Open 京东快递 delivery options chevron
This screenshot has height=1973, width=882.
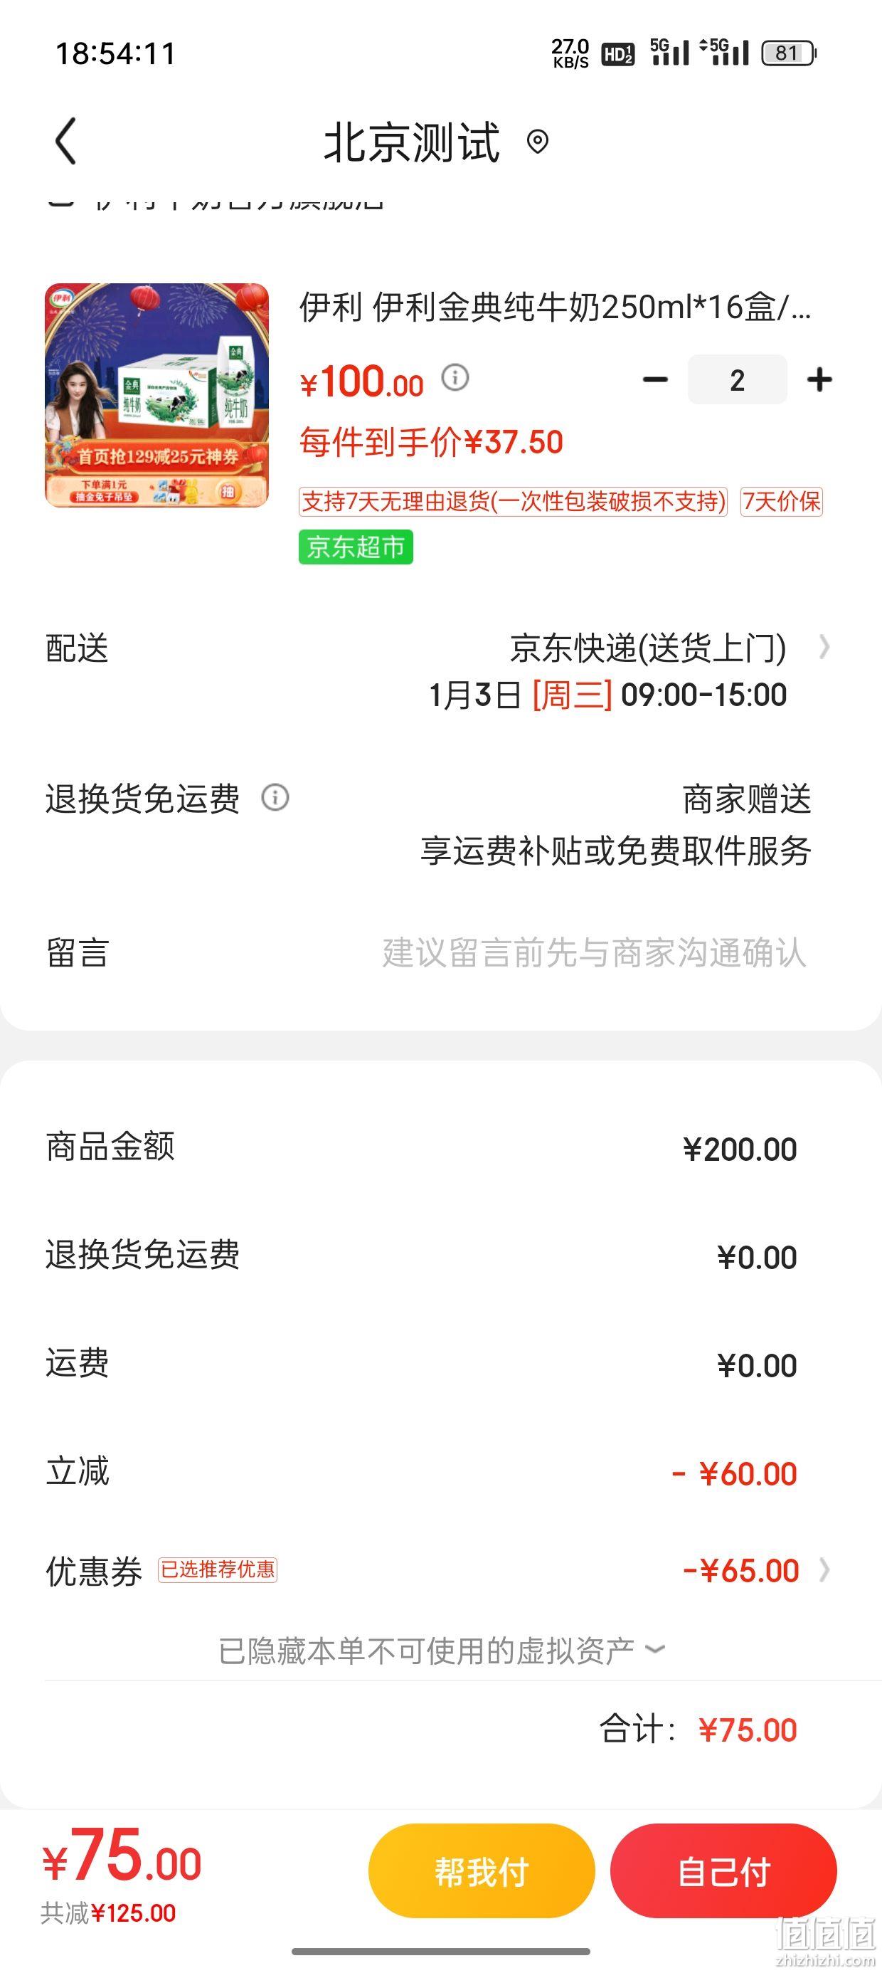(824, 647)
